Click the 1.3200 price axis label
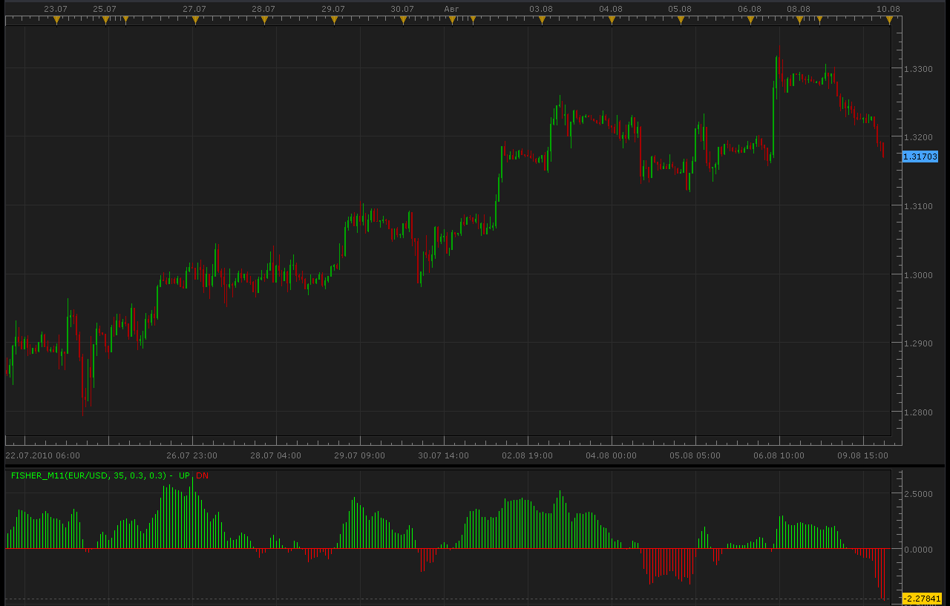Viewport: 950px width, 606px height. click(917, 137)
